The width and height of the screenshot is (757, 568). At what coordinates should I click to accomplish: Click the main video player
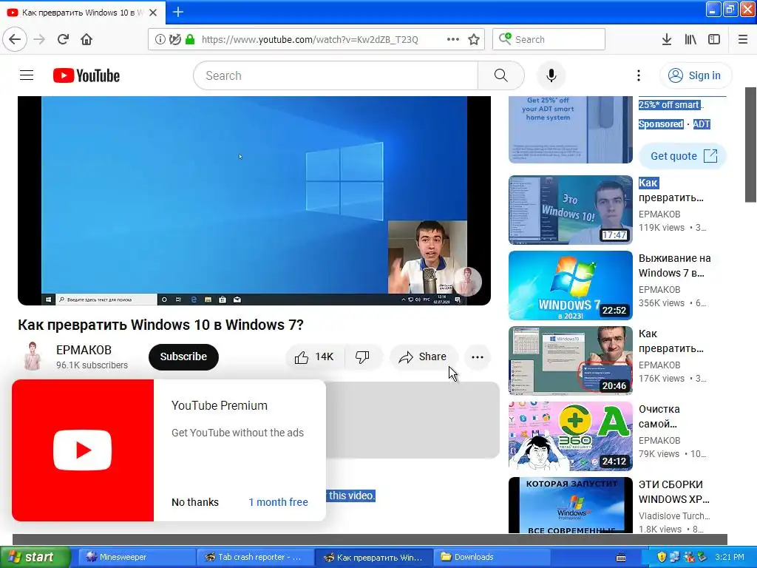coord(254,200)
